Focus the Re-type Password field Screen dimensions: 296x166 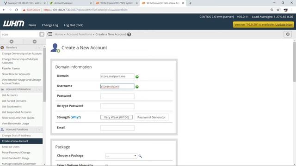(117, 106)
